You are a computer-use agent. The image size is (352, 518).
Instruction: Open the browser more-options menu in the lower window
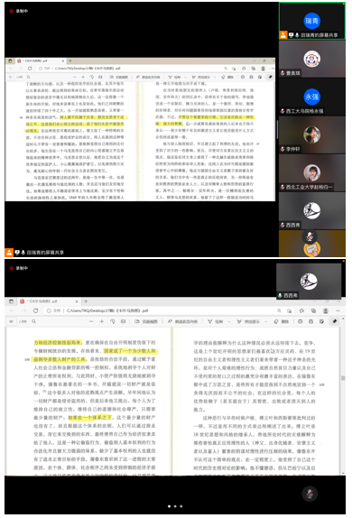tap(338, 310)
